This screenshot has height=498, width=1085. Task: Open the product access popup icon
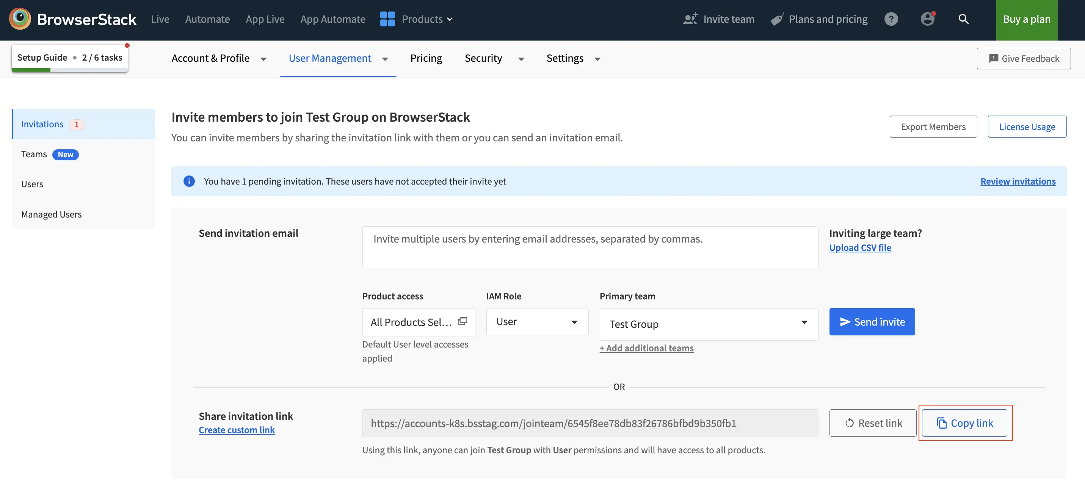[463, 321]
